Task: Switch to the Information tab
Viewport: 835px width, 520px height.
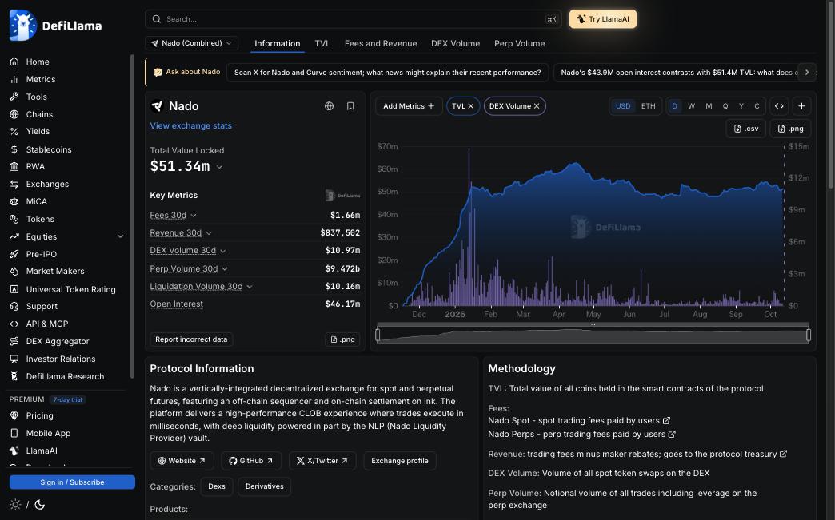Action: pos(278,44)
